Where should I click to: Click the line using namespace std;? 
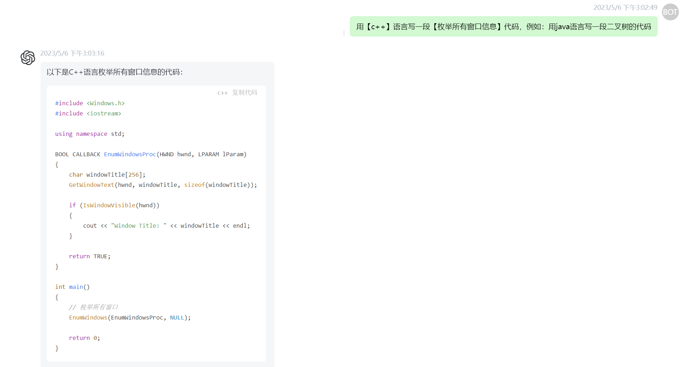[89, 134]
